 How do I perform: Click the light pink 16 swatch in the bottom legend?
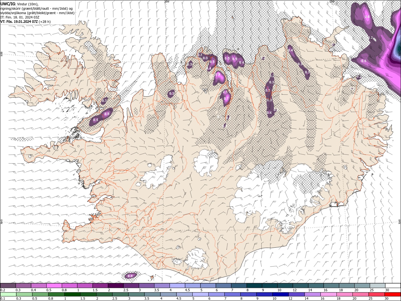(328, 294)
